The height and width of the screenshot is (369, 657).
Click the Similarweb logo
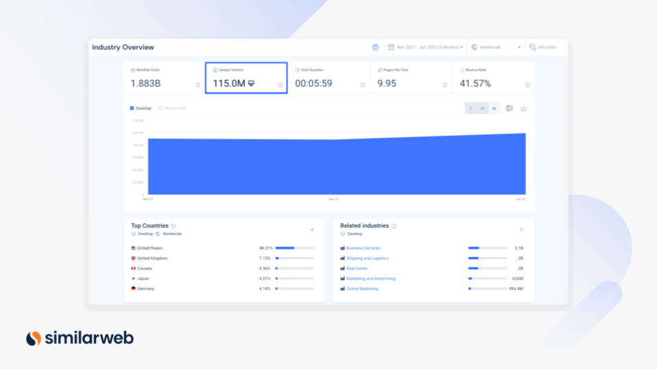coord(79,338)
